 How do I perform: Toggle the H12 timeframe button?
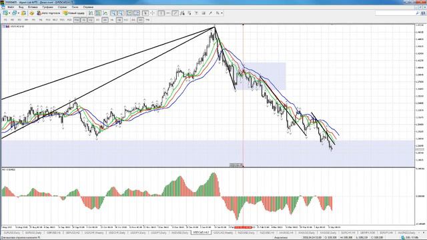click(x=126, y=20)
